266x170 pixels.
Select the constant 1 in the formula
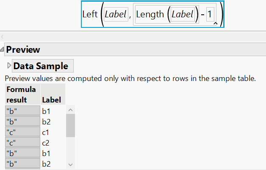pyautogui.click(x=209, y=14)
